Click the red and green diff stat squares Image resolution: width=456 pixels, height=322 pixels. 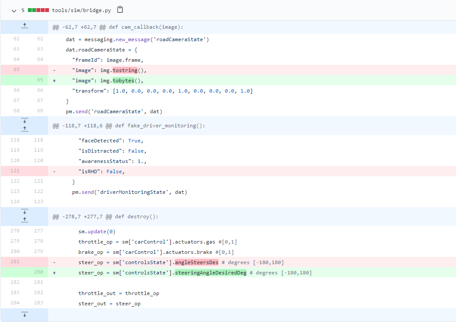pos(37,9)
